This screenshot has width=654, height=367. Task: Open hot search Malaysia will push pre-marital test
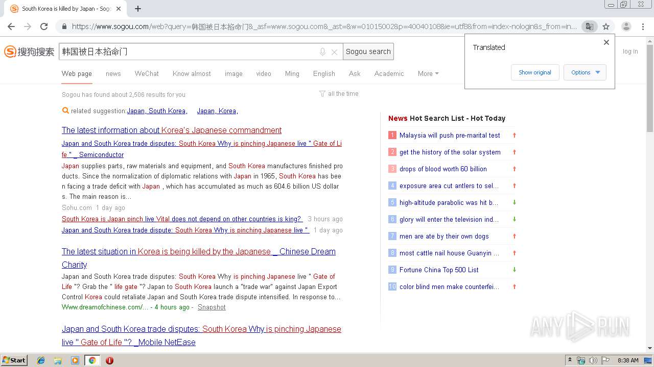coord(450,135)
